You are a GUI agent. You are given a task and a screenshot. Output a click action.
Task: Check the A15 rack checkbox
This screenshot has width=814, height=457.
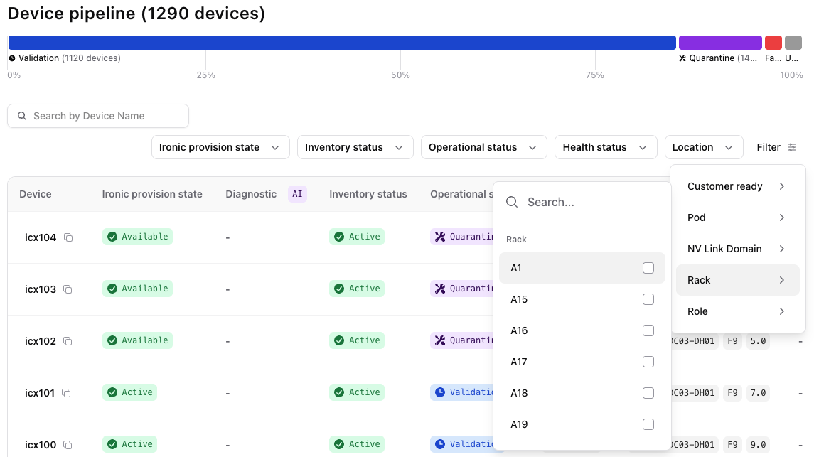coord(648,299)
